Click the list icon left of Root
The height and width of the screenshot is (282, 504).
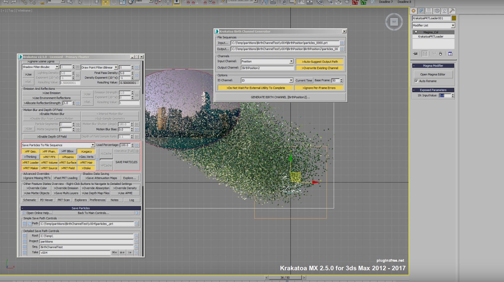[x=25, y=236]
